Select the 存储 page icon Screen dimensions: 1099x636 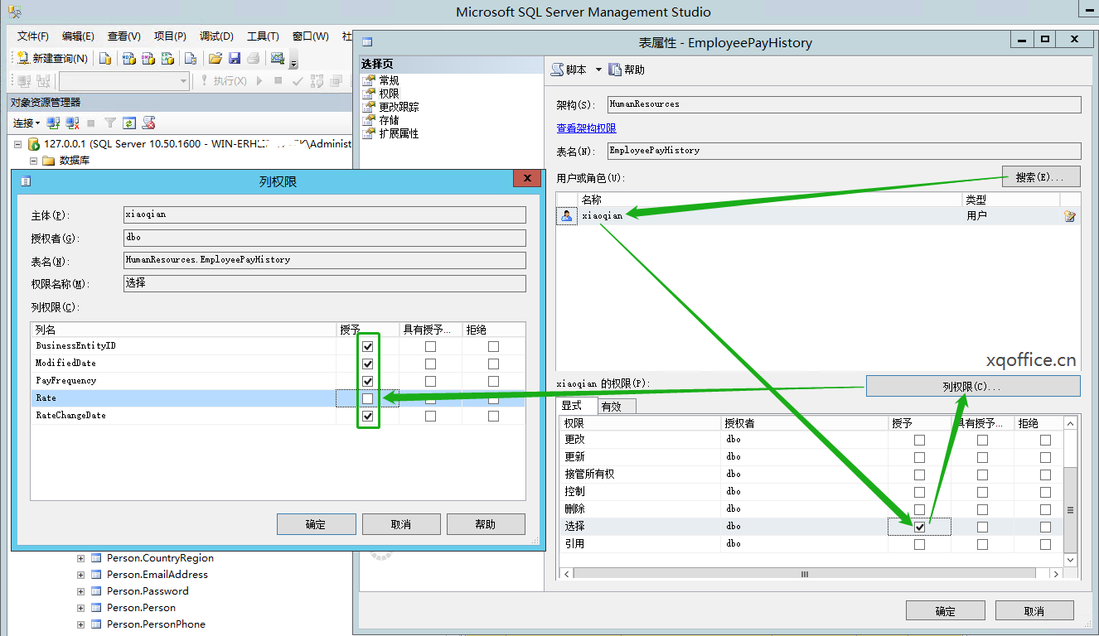(x=370, y=120)
